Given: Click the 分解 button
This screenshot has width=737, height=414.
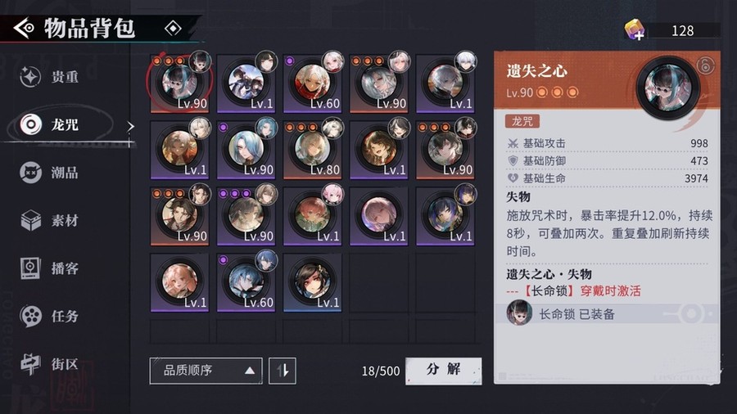Looking at the screenshot, I should (444, 371).
